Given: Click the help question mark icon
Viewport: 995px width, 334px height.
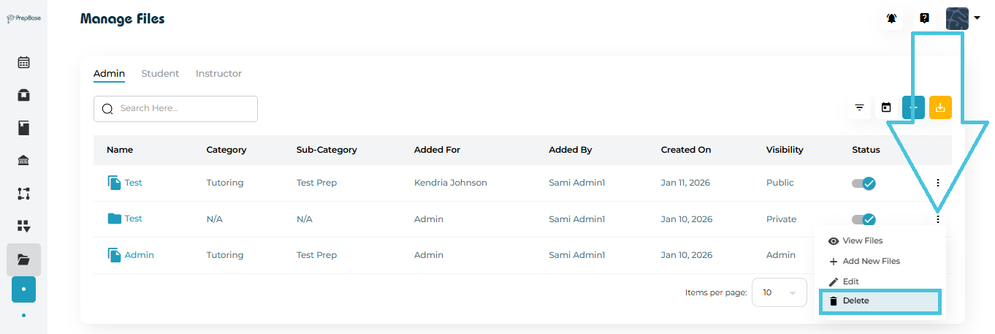Looking at the screenshot, I should coord(924,18).
